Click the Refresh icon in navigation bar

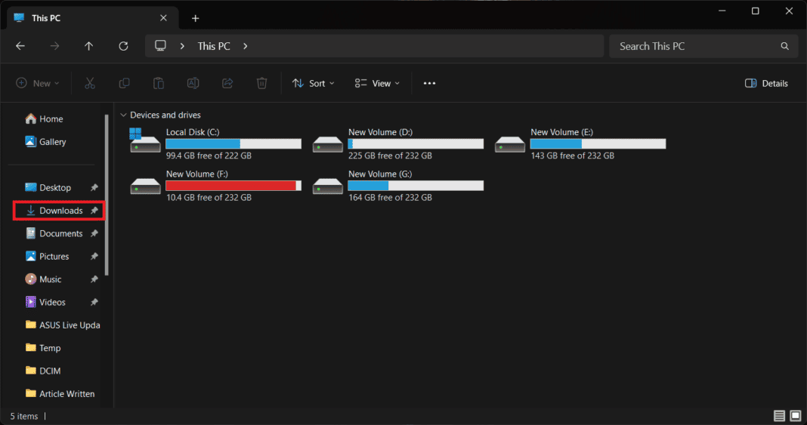[123, 46]
